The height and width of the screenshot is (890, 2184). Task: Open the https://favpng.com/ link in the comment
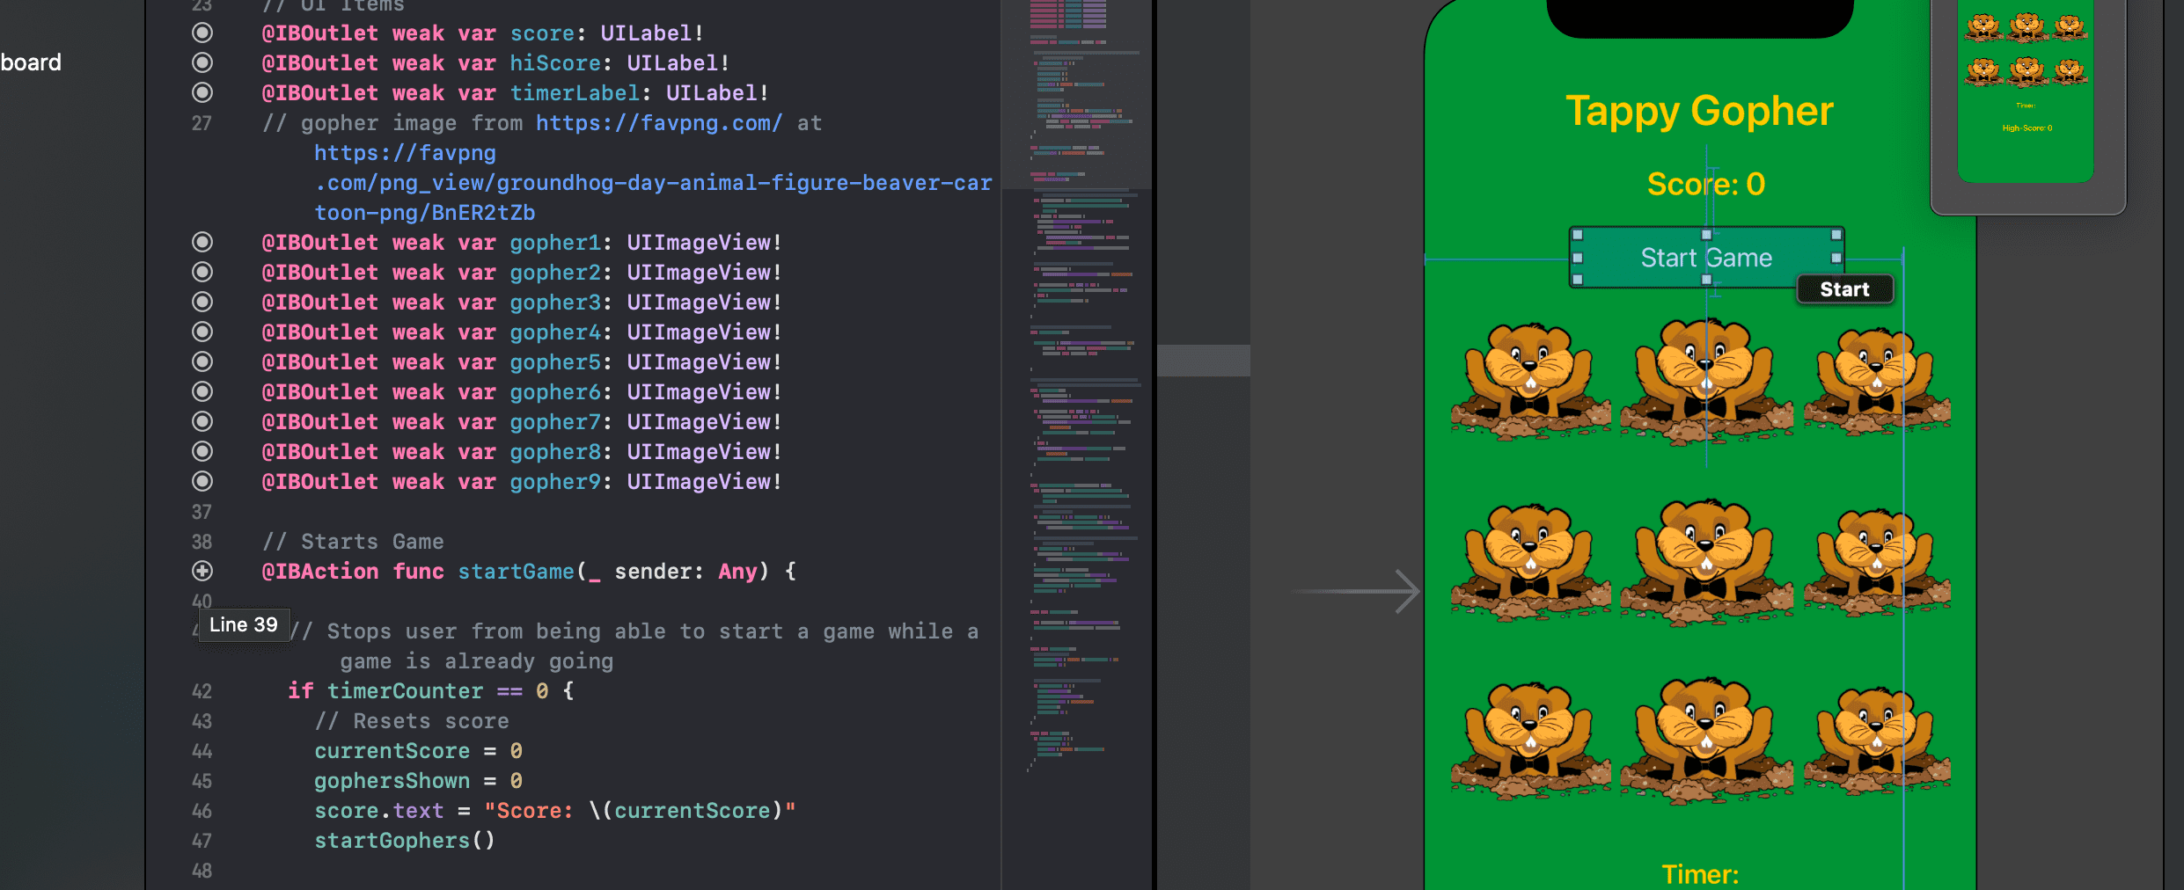(x=658, y=123)
